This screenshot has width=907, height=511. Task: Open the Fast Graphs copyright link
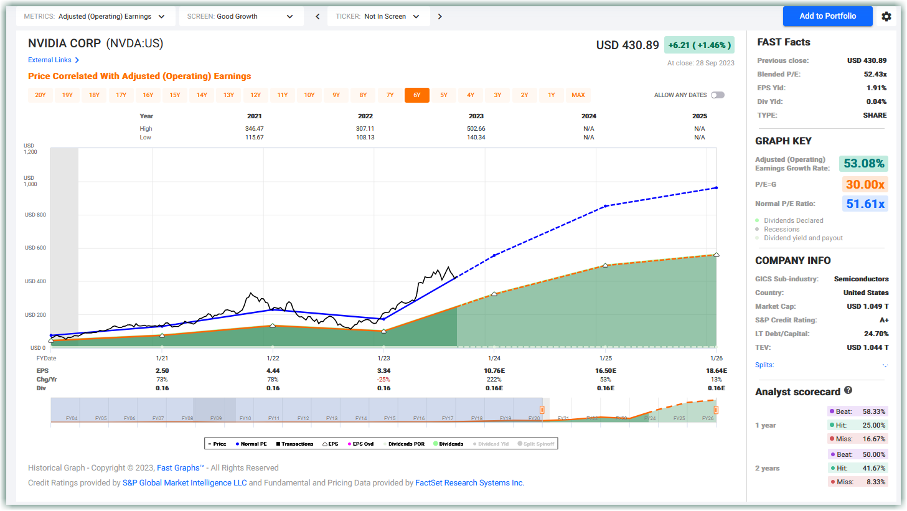pyautogui.click(x=181, y=468)
